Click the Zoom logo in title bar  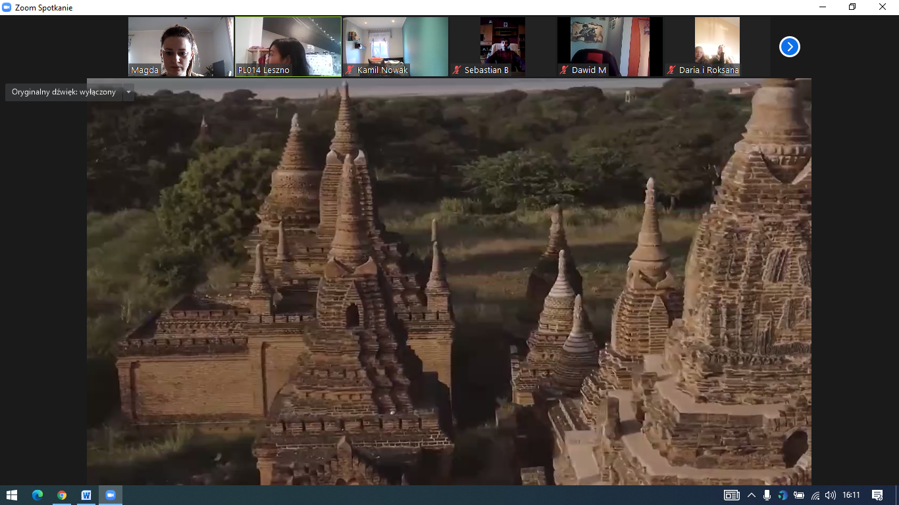tap(7, 7)
